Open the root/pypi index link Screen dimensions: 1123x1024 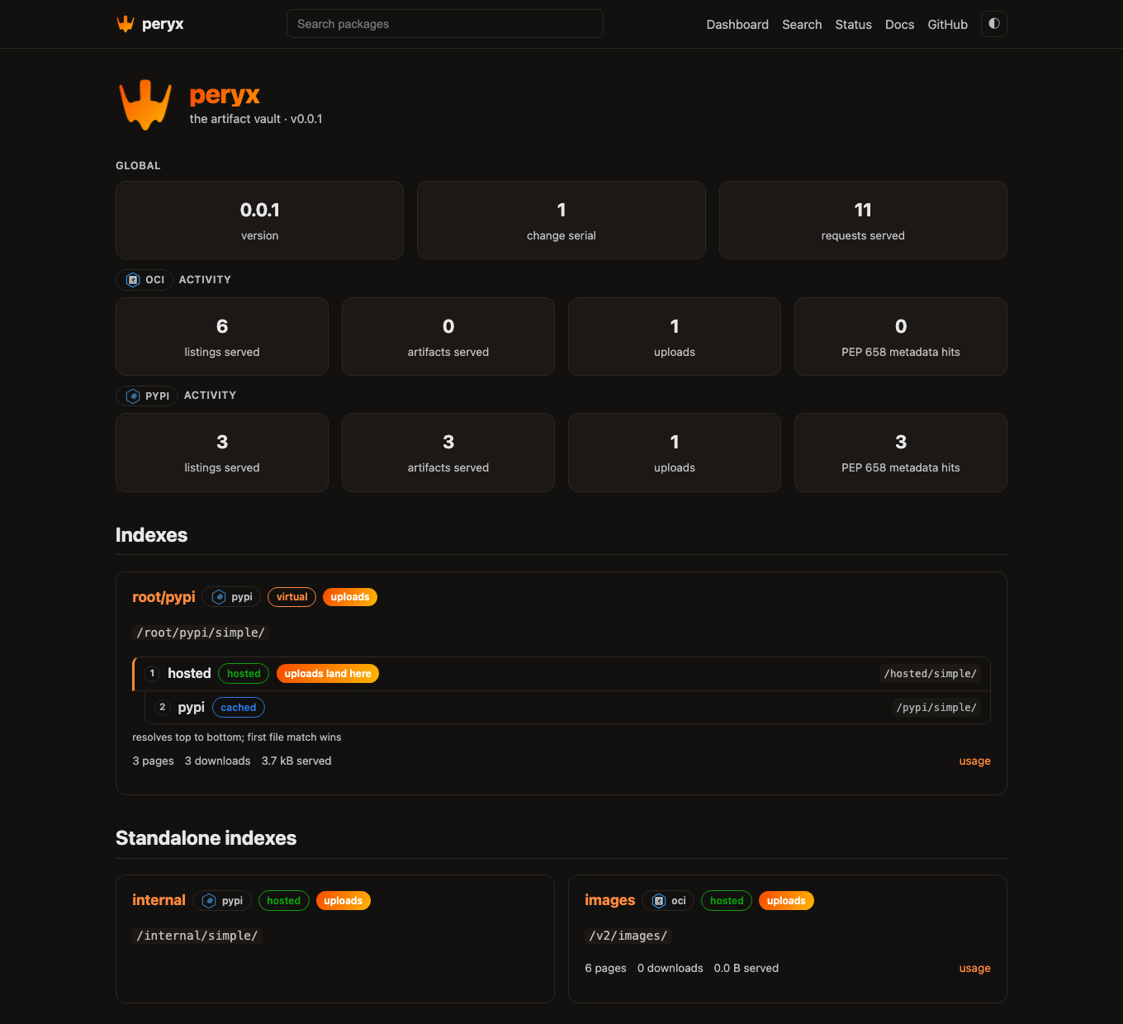[x=163, y=597]
